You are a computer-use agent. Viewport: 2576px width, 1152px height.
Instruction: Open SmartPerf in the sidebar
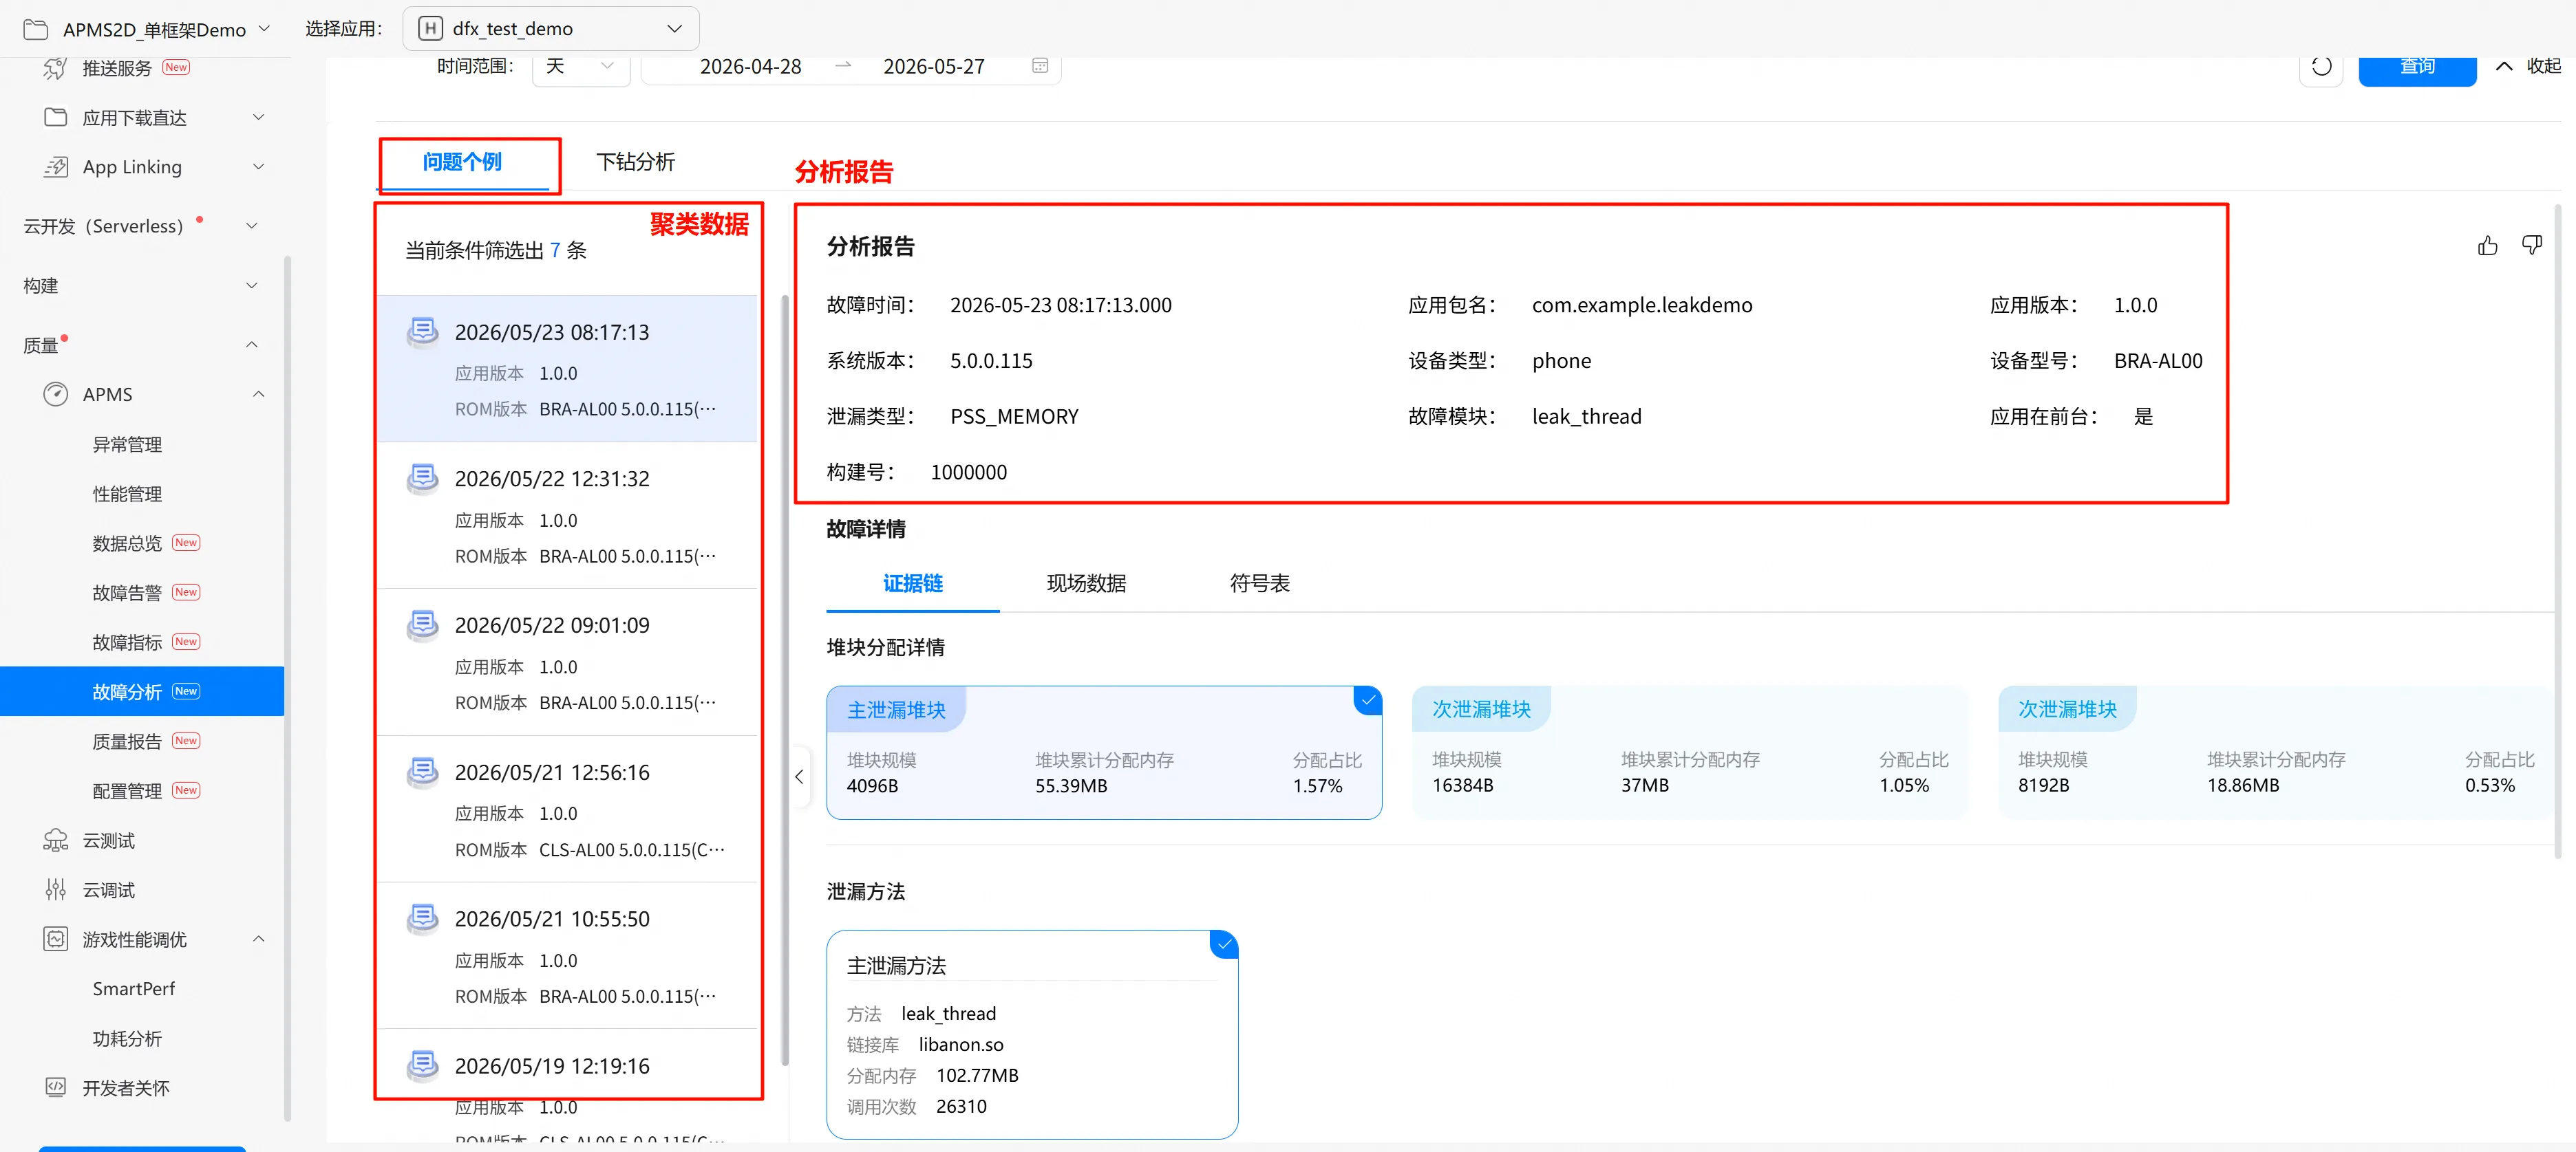[134, 988]
